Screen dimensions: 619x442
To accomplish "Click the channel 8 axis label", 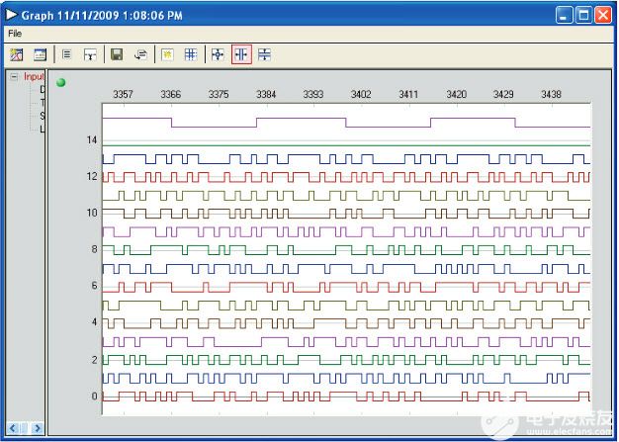I will click(94, 249).
